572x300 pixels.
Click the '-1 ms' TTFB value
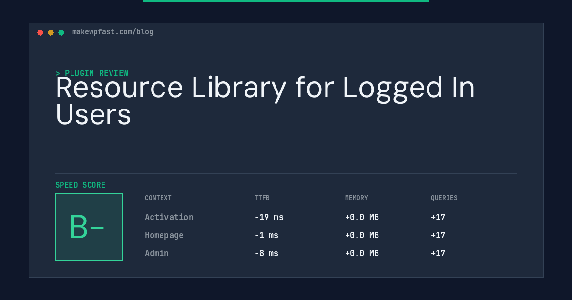pos(266,235)
